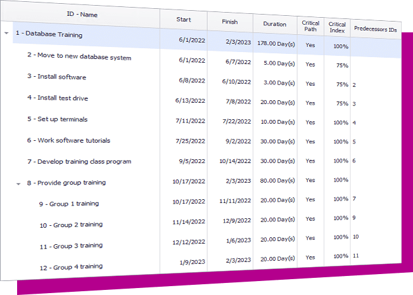Image resolution: width=413 pixels, height=295 pixels.
Task: Collapse the Database Training row
Action: coord(6,33)
